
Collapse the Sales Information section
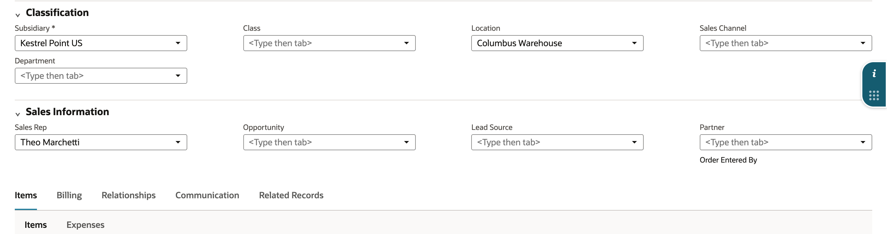[18, 114]
